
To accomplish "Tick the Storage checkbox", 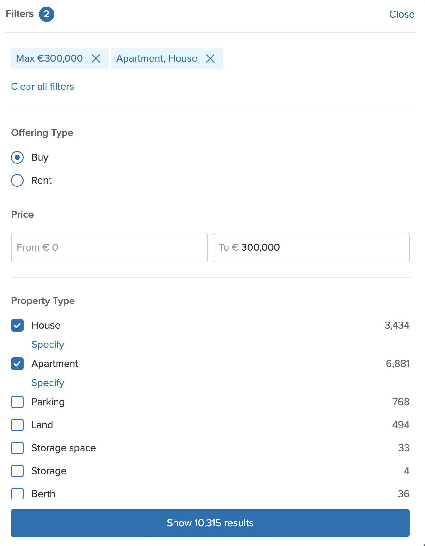I will coord(17,471).
